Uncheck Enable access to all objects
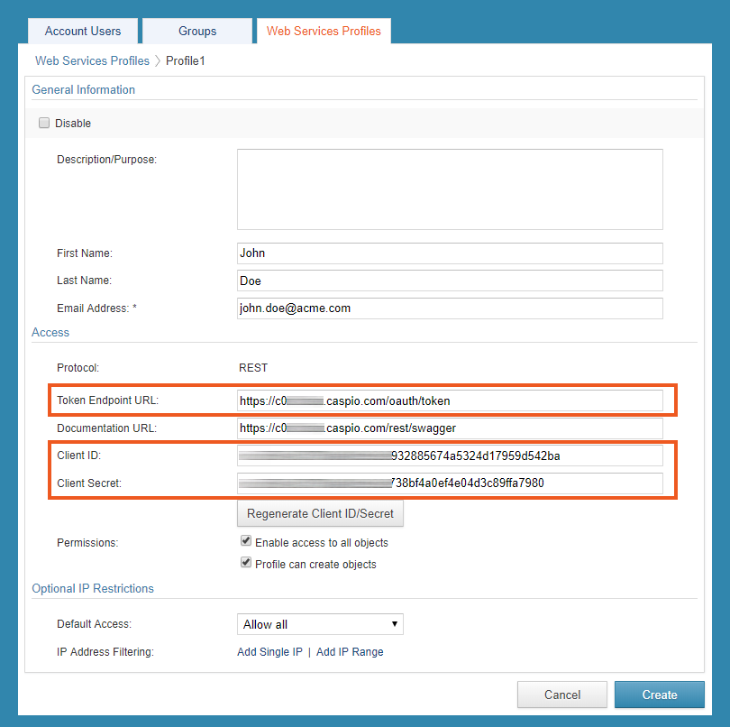 245,540
